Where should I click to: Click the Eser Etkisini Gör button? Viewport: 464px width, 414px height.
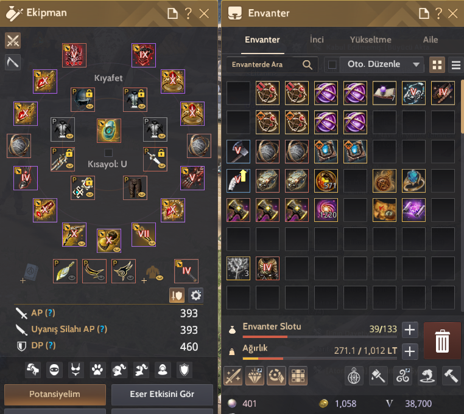162,394
